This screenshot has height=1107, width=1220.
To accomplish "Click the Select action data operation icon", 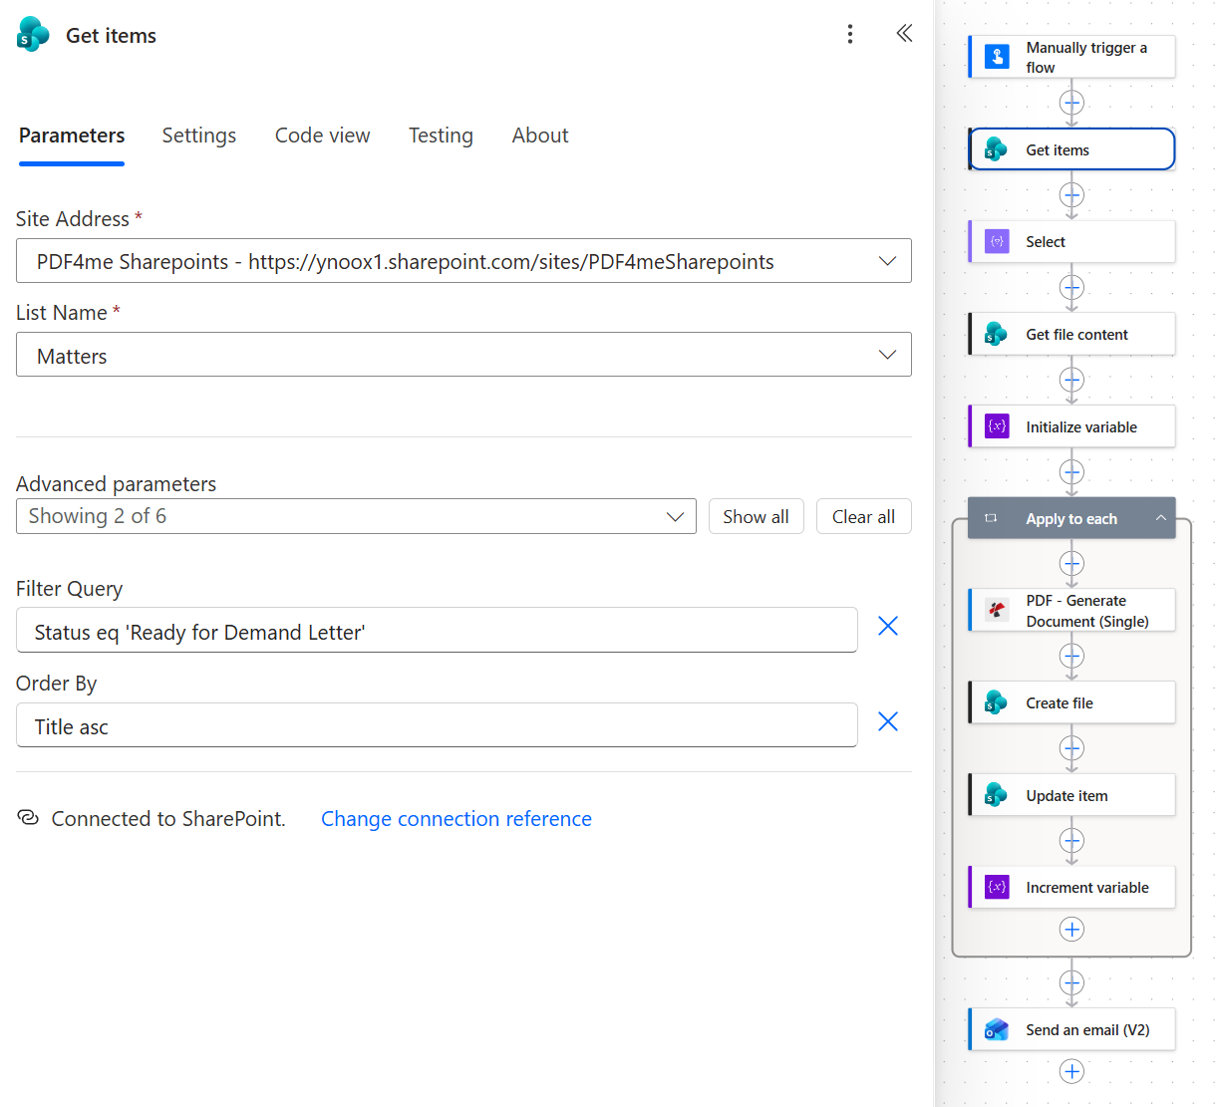I will pos(997,241).
